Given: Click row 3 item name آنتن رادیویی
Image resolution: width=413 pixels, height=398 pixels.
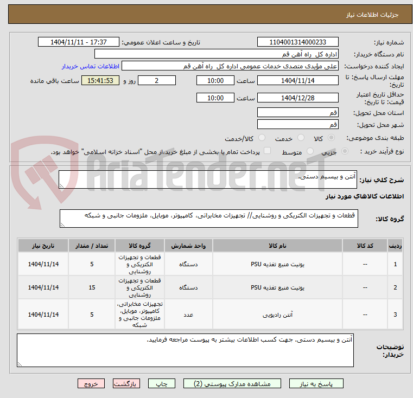Looking at the screenshot, I should [277, 314].
